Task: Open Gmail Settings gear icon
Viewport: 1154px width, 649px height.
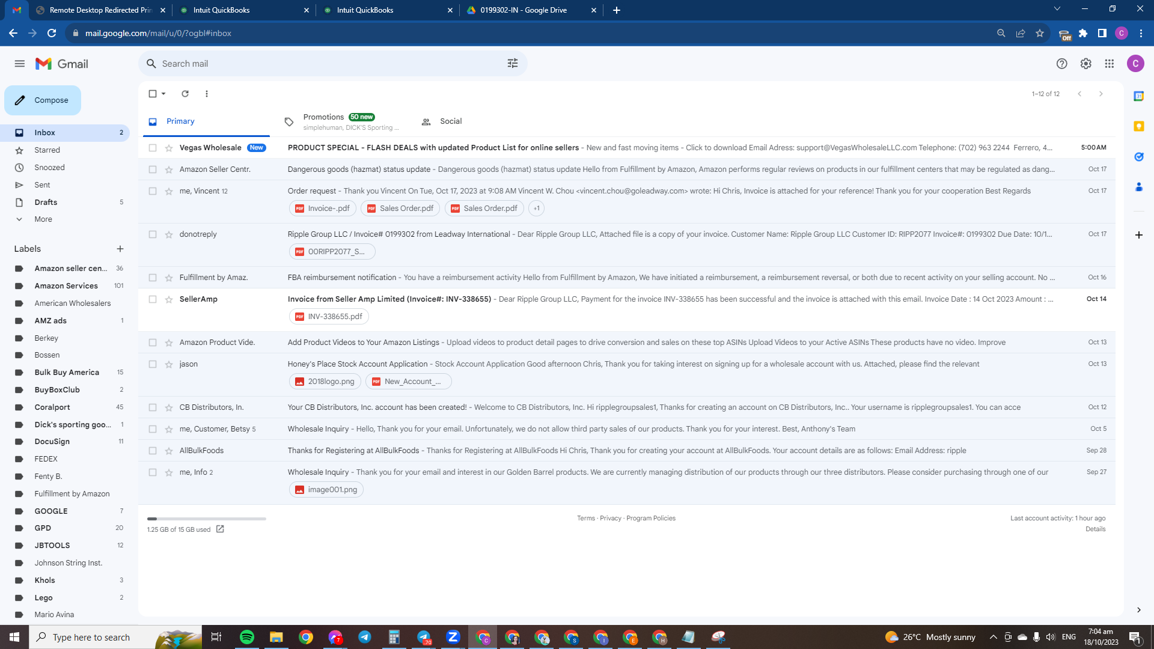Action: click(1085, 64)
